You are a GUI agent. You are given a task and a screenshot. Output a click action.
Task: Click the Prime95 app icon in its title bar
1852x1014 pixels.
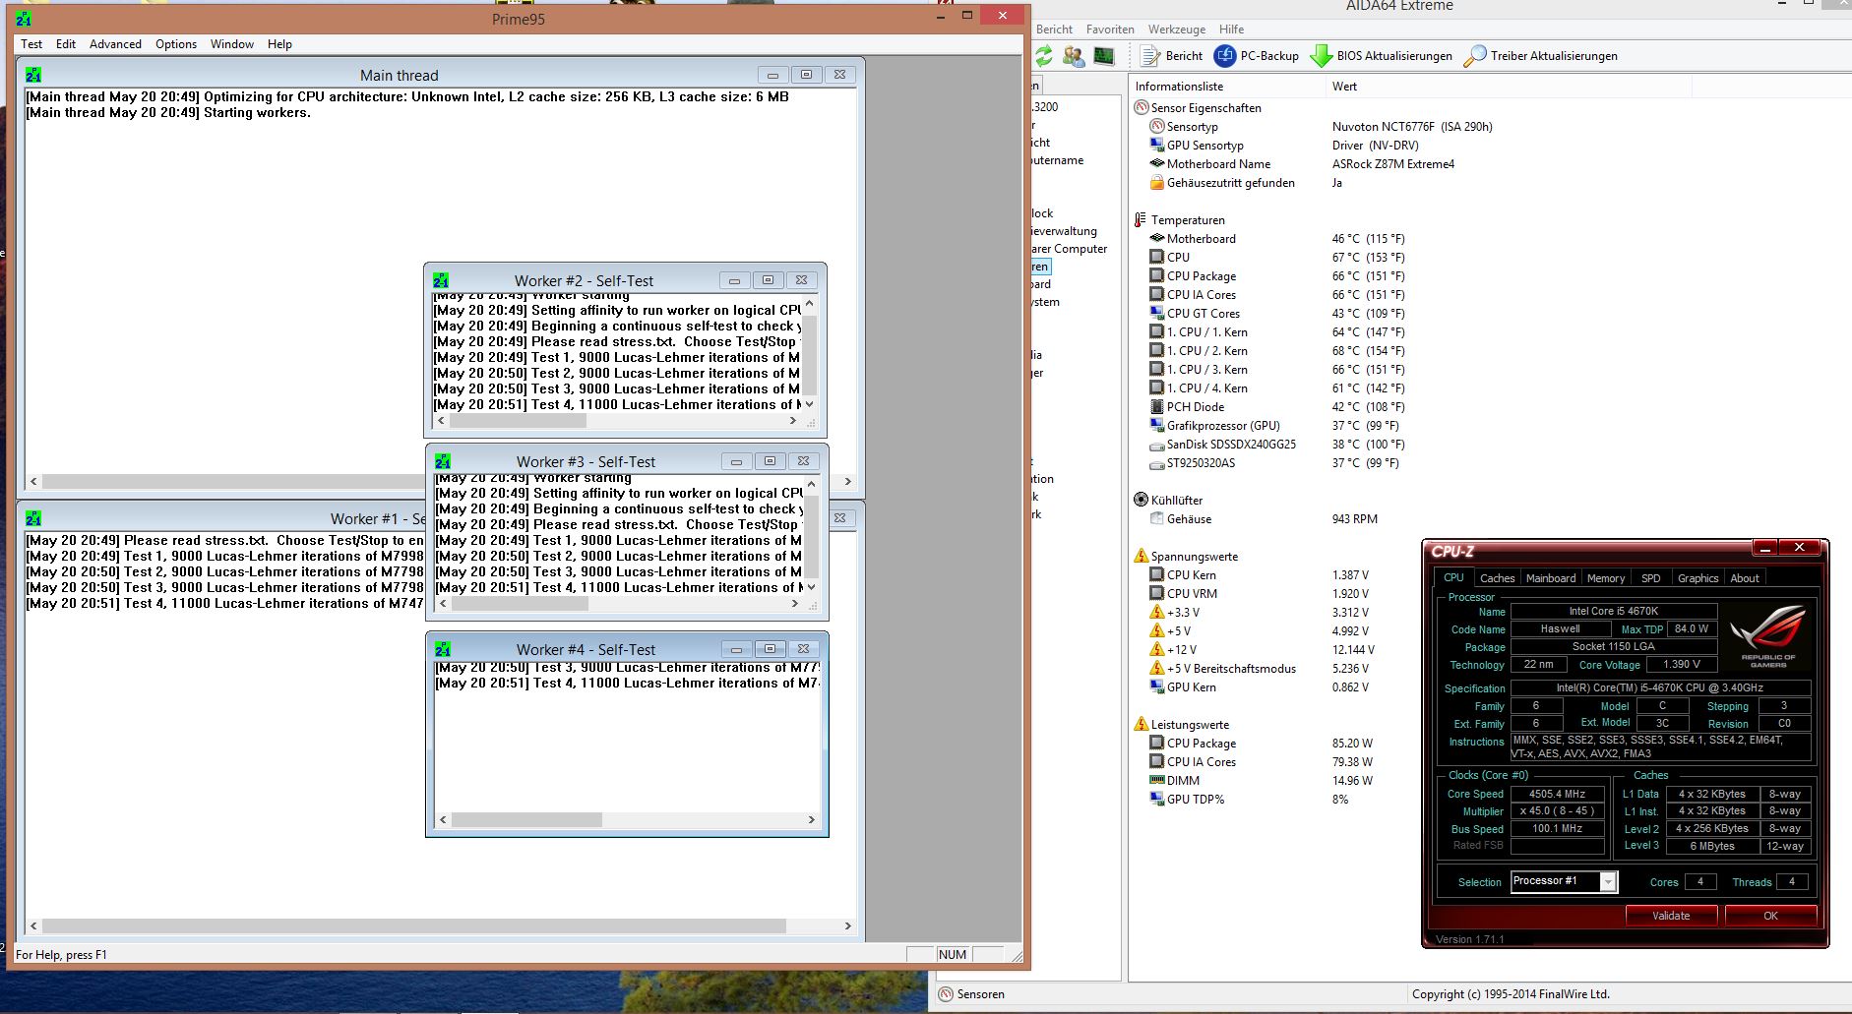24,19
